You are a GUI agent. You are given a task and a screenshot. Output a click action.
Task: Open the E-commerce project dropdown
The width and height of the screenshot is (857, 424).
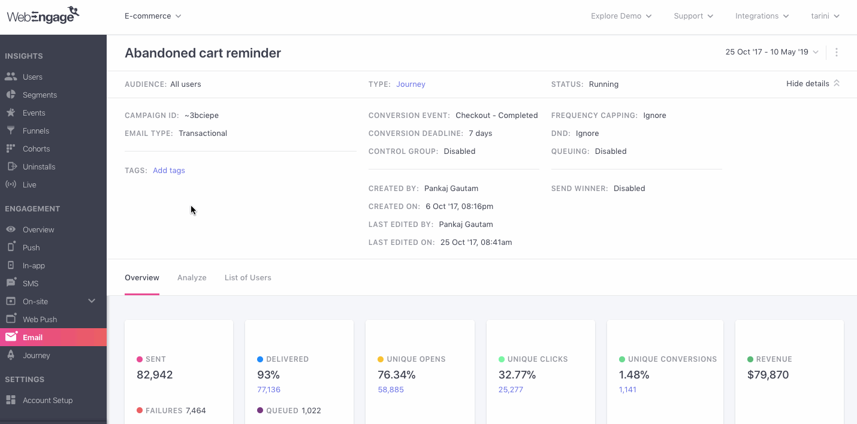153,16
